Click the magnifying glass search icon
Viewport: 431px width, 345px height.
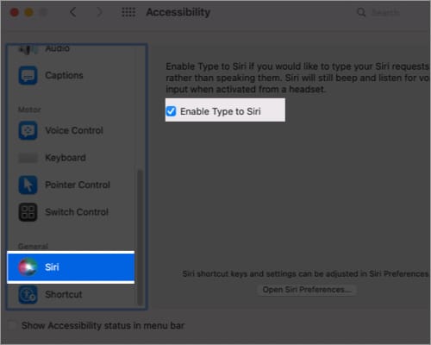[x=361, y=12]
